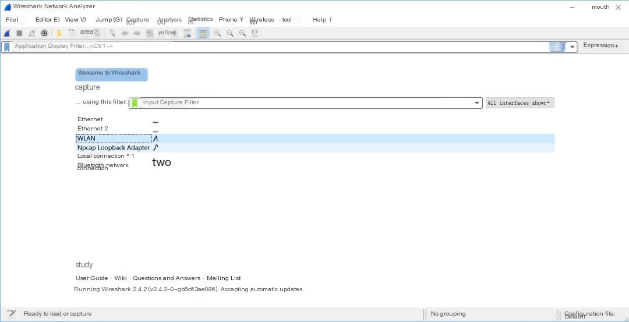Click the No grouping status bar entry
The image size is (629, 322).
(x=448, y=314)
